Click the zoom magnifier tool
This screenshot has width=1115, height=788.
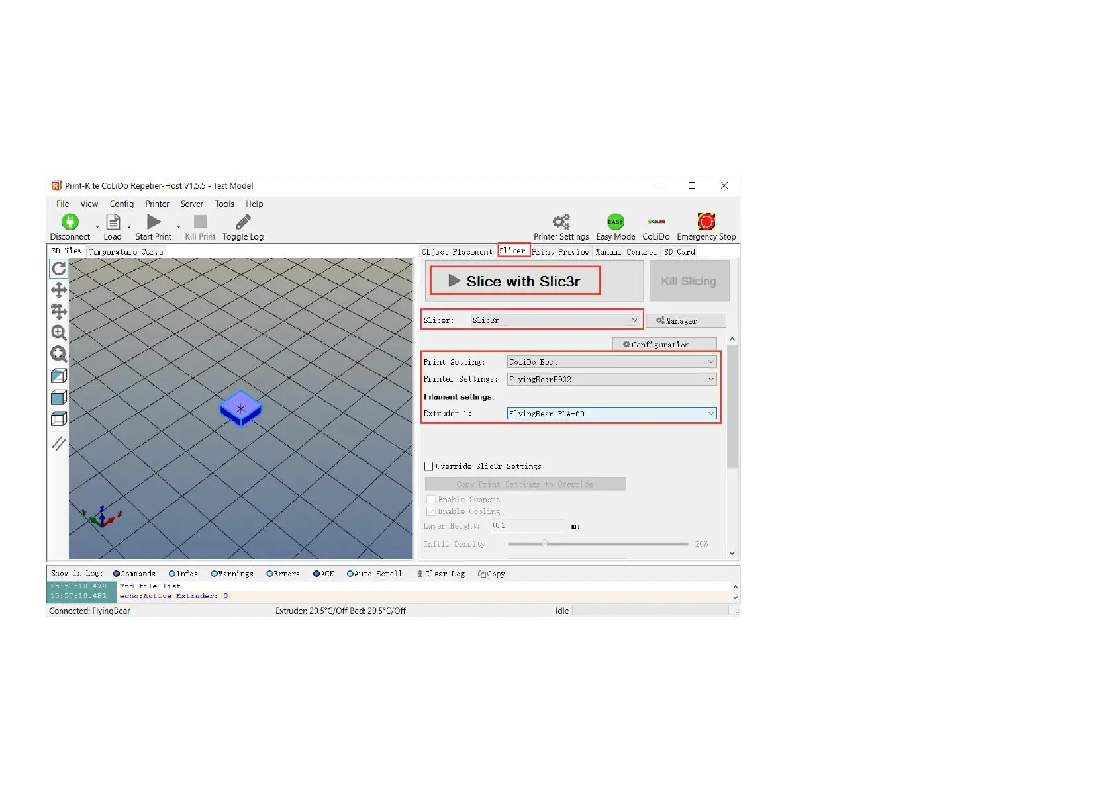pos(59,333)
